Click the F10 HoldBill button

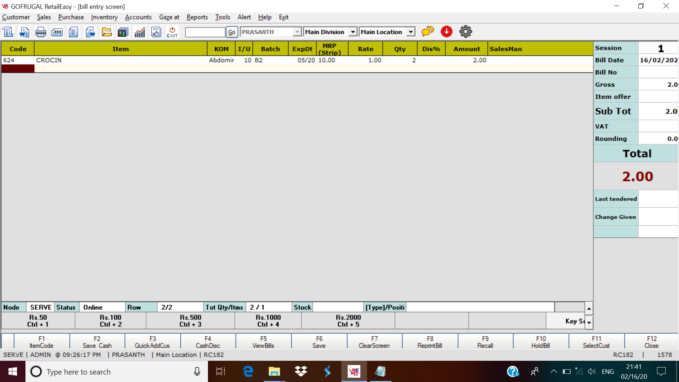click(540, 342)
